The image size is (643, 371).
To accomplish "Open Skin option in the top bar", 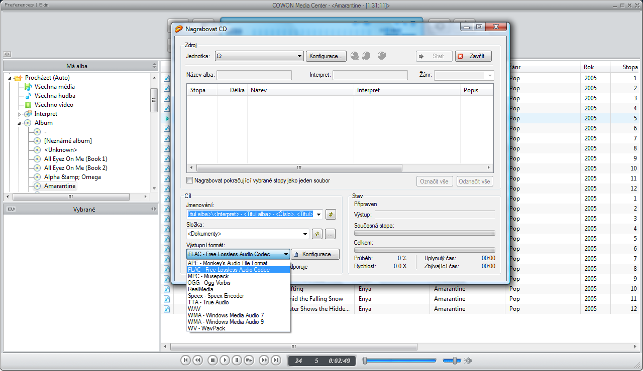I will [44, 5].
